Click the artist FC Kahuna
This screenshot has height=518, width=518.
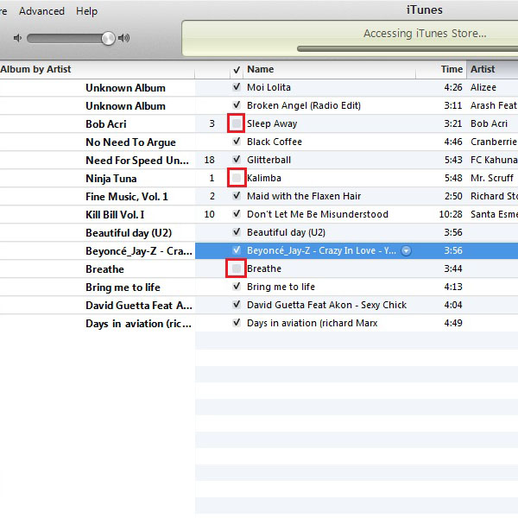click(x=494, y=160)
